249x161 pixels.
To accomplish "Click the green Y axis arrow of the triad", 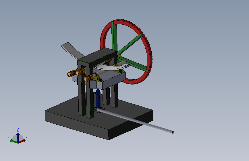I will point(14,141).
